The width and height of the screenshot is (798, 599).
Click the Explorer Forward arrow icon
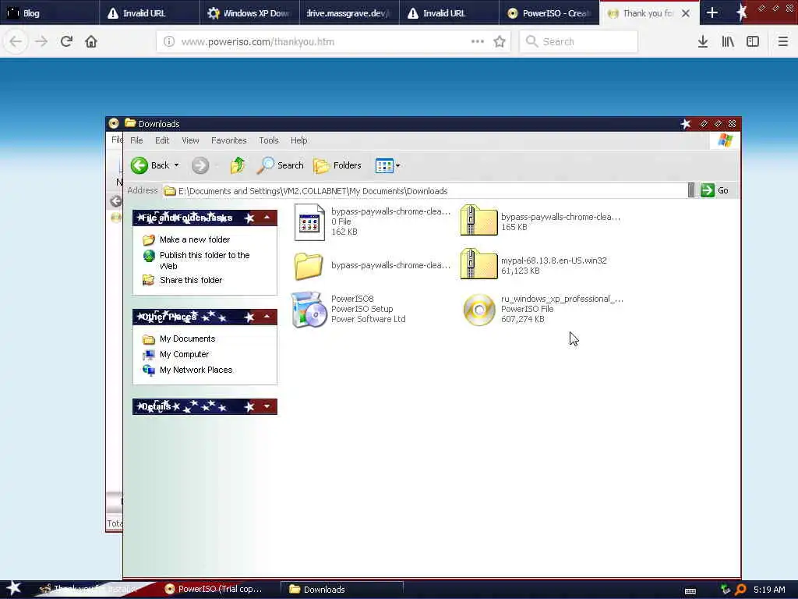point(200,165)
